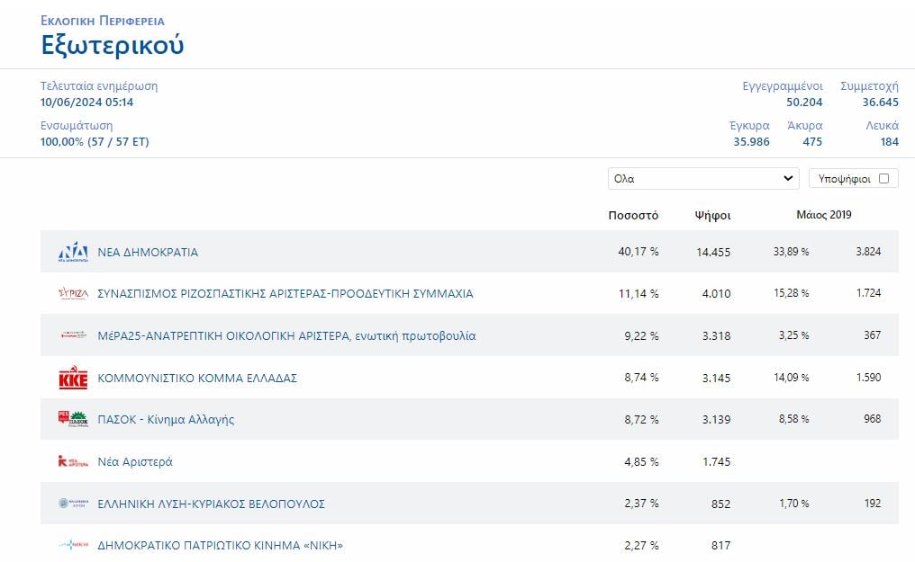The width and height of the screenshot is (915, 562).
Task: Click the Ελληνική Λύση party logo
Action: [73, 504]
